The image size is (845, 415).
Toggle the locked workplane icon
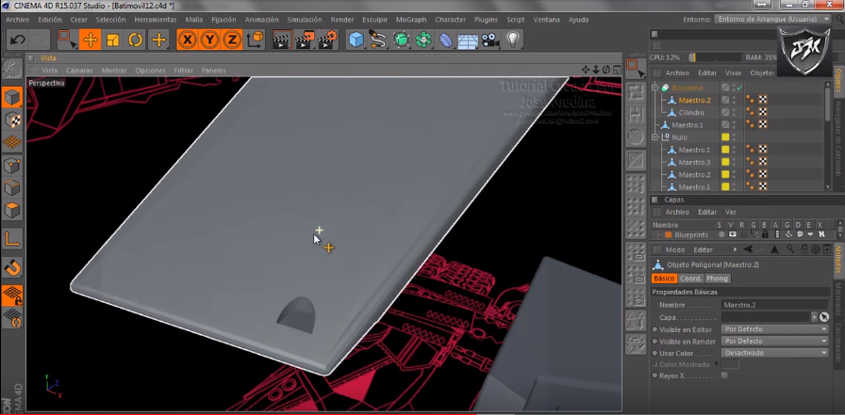pos(12,295)
